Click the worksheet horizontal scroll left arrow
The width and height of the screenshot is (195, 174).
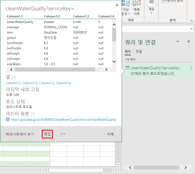[46, 170]
